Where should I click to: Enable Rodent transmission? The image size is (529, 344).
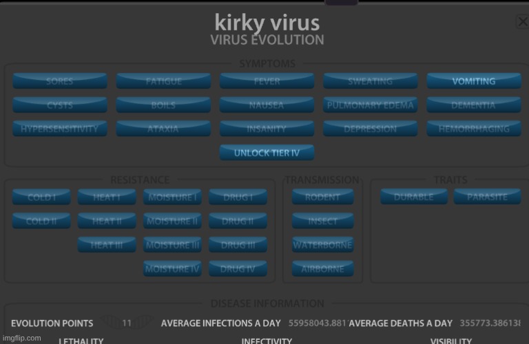(323, 197)
